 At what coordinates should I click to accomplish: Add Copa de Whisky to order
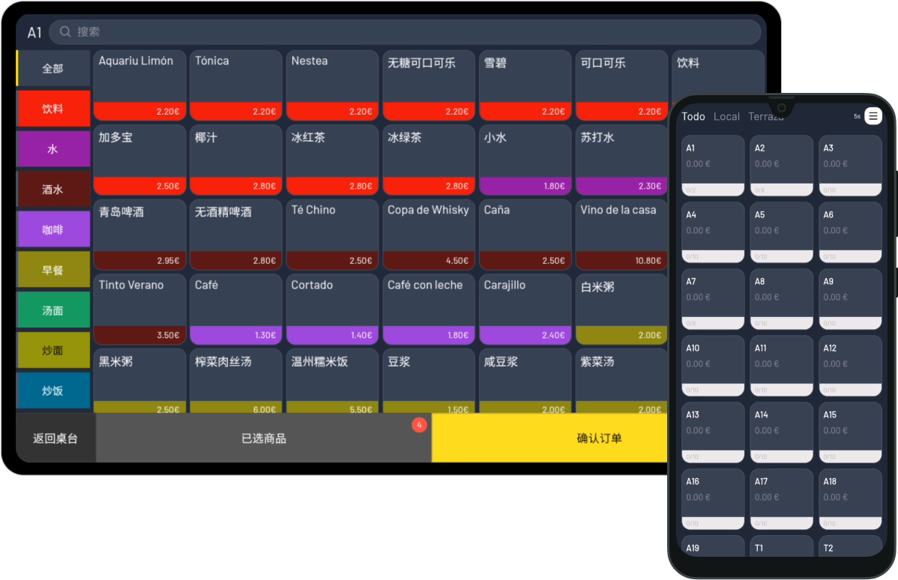point(428,234)
